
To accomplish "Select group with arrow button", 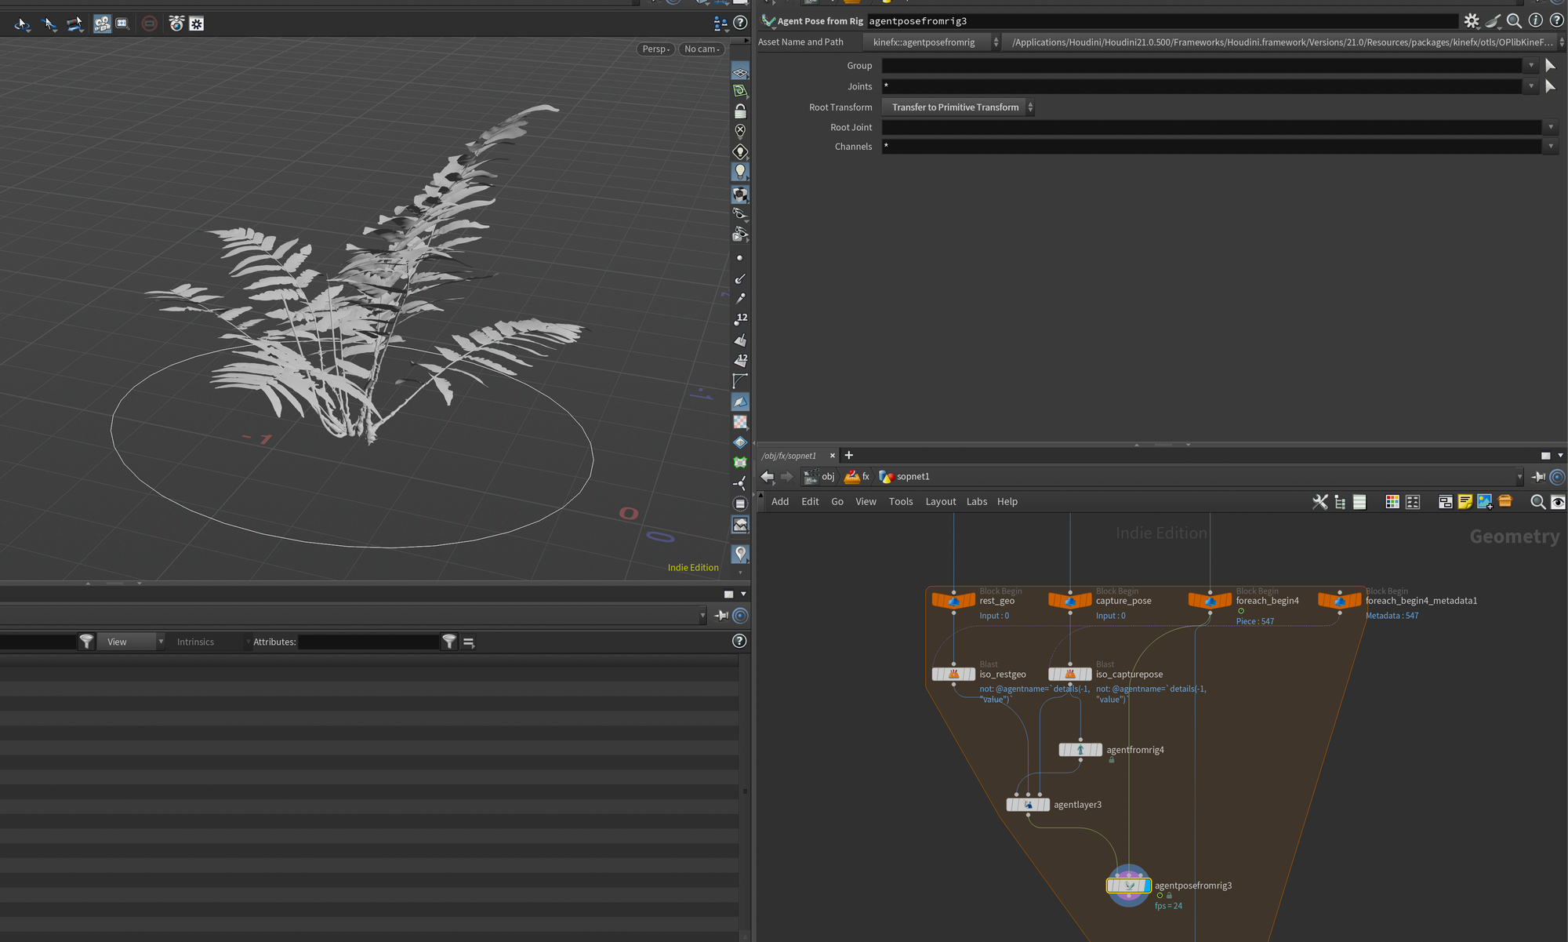I will tap(1550, 66).
